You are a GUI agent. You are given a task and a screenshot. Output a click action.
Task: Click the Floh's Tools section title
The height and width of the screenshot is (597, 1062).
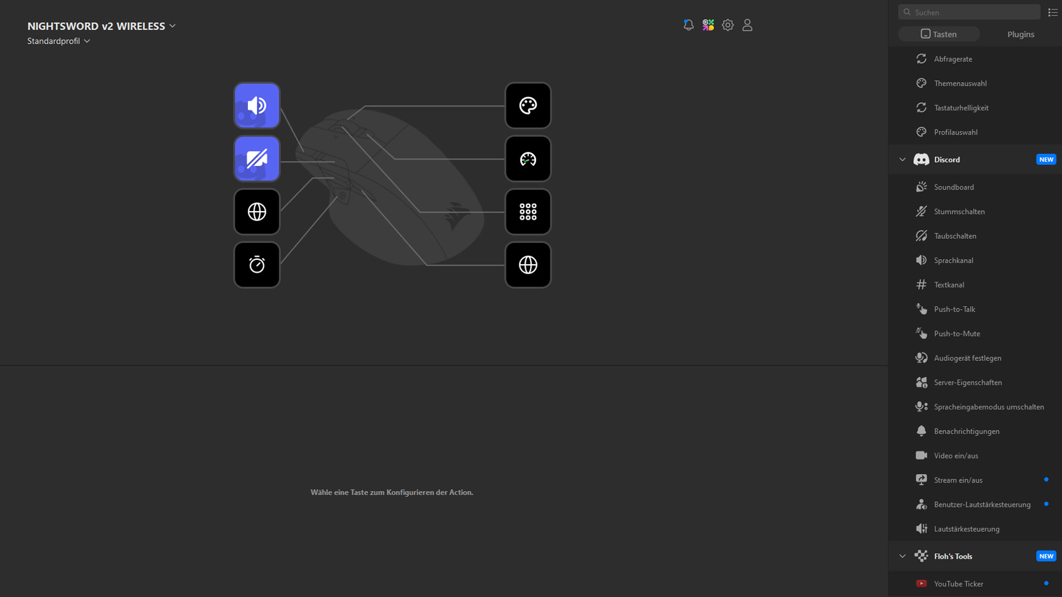click(x=953, y=556)
